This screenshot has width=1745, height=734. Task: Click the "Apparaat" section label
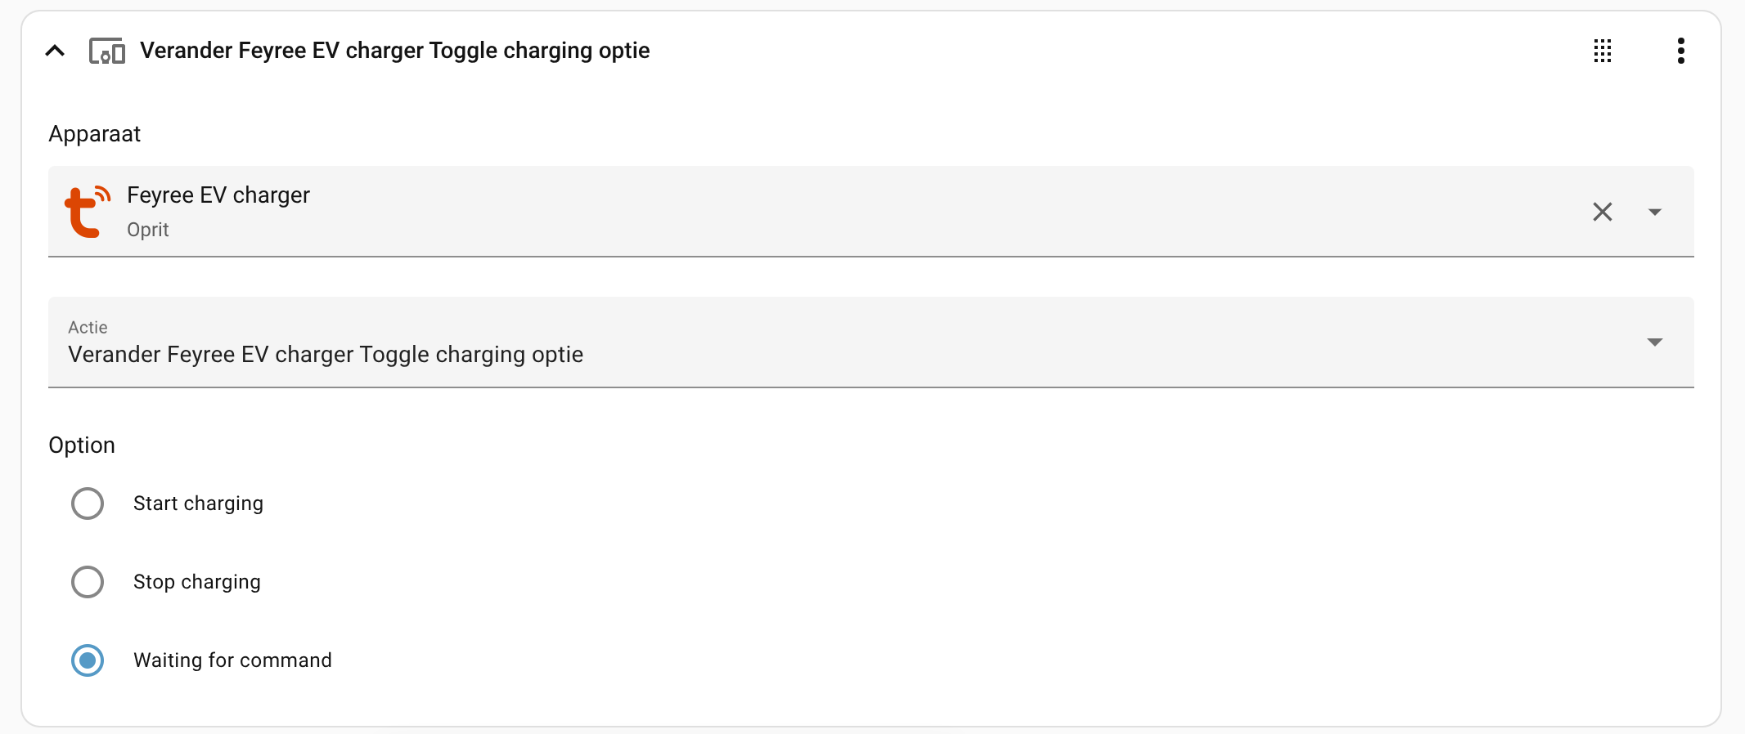tap(95, 134)
